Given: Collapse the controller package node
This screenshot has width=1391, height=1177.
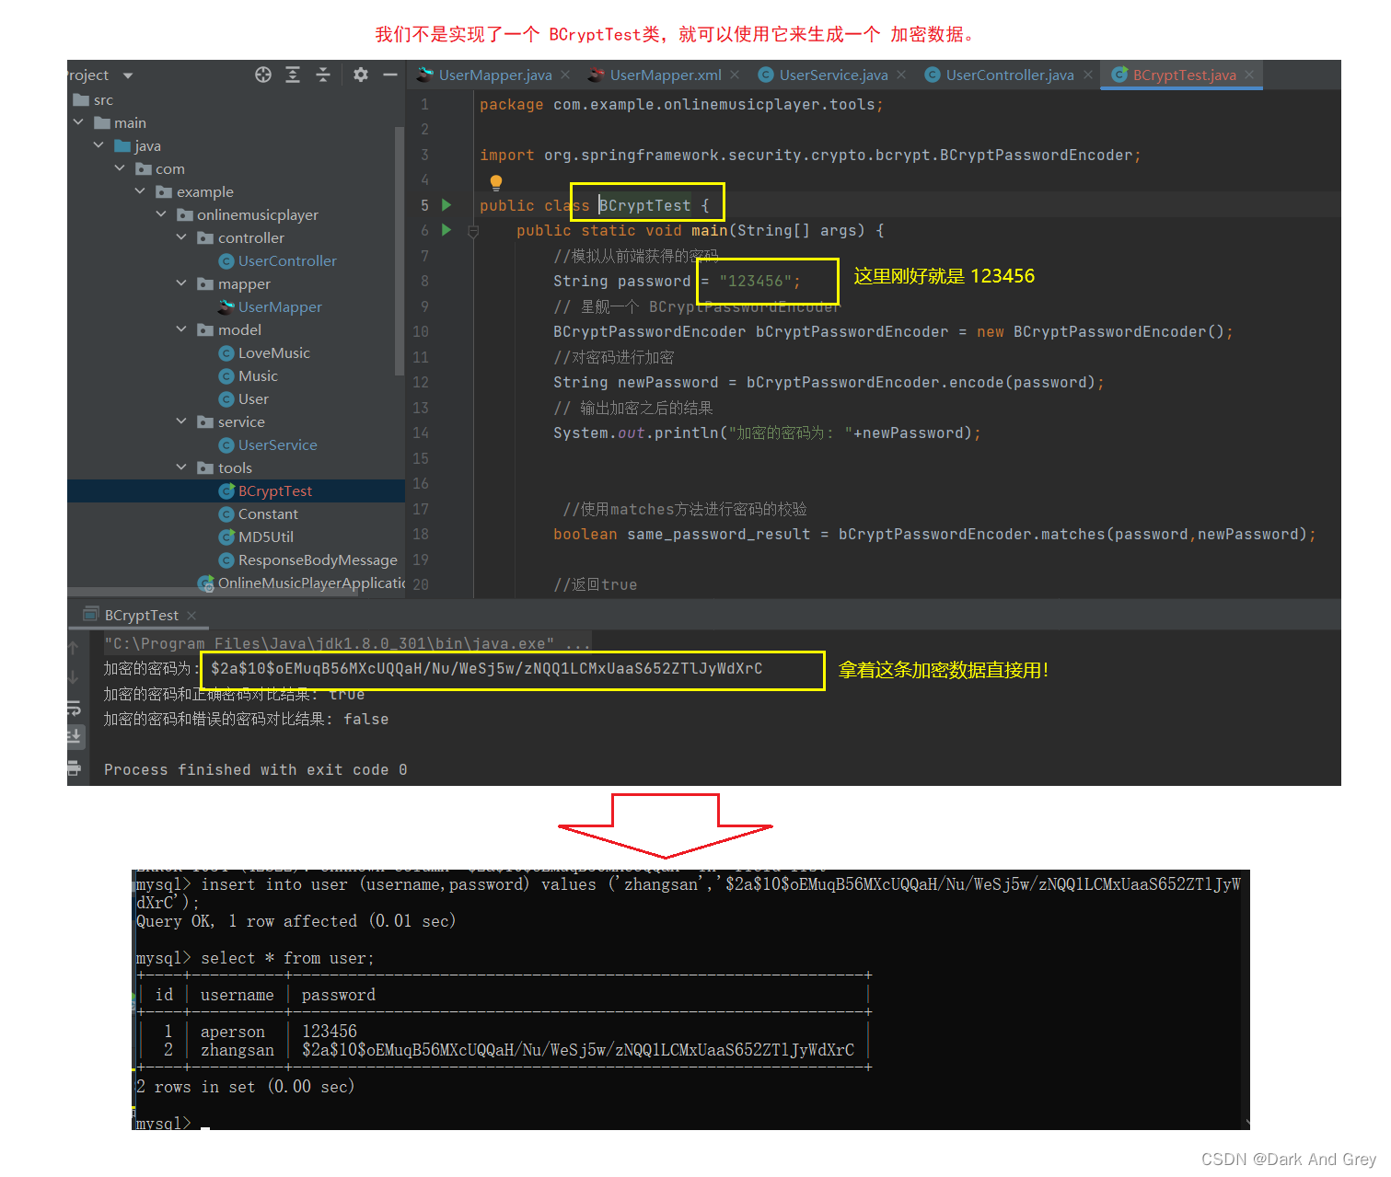Looking at the screenshot, I should click(x=181, y=237).
